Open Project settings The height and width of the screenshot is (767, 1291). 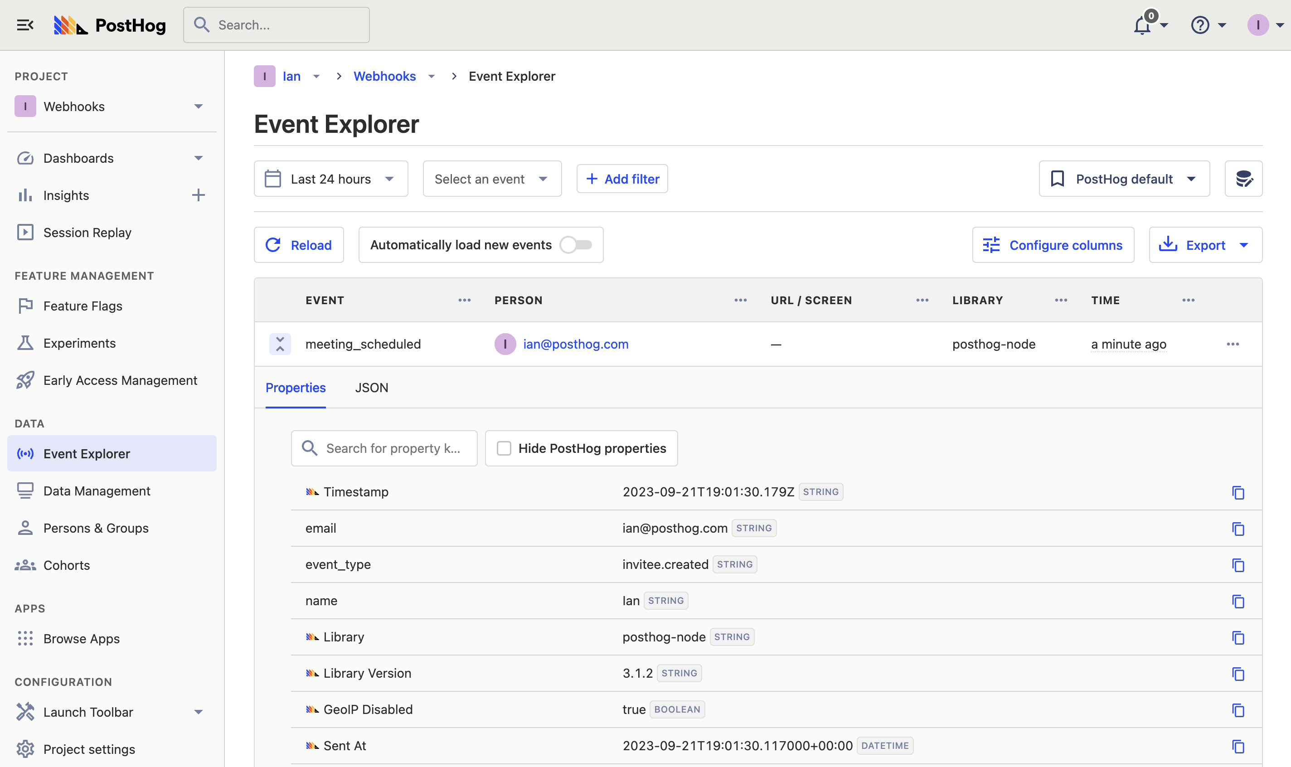(x=112, y=749)
